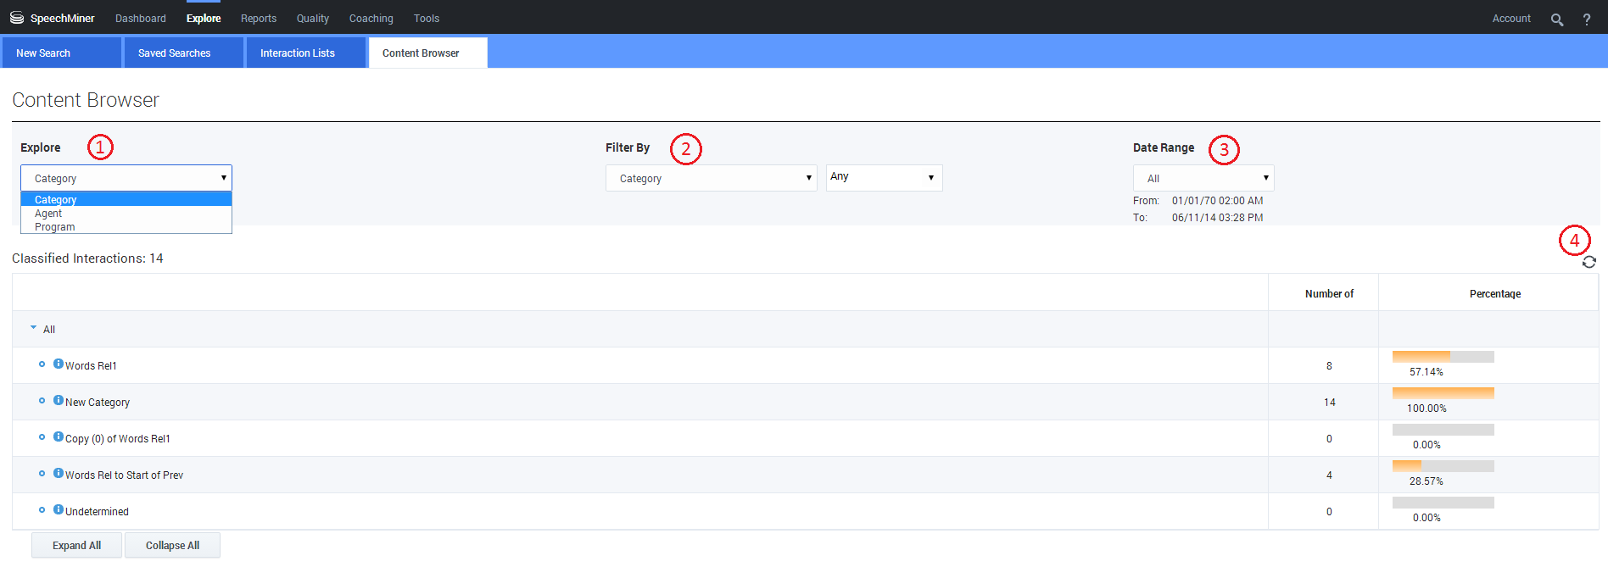This screenshot has height=567, width=1608.
Task: Click info icon for Words Rel to Start of Prev
Action: (59, 474)
